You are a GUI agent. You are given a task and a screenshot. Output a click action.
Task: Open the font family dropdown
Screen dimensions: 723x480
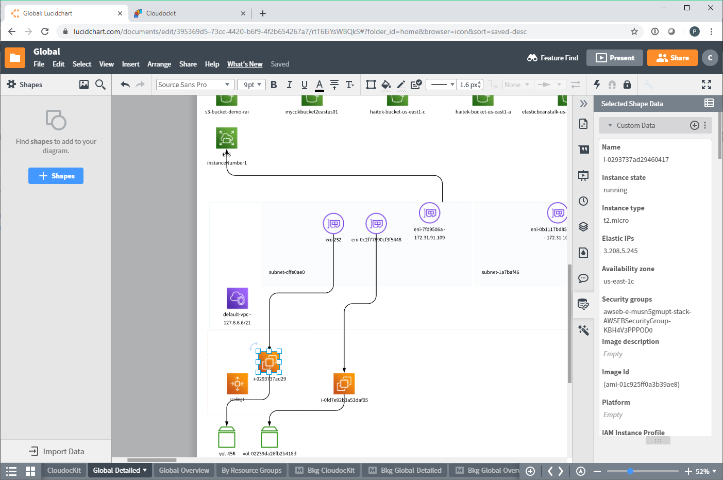[x=195, y=84]
